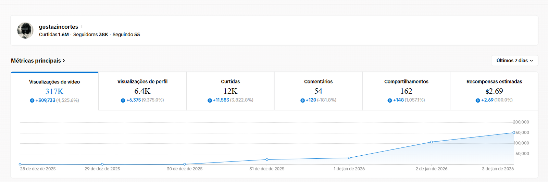Switch to the Curtidas metric tab
The width and height of the screenshot is (548, 182).
(231, 91)
